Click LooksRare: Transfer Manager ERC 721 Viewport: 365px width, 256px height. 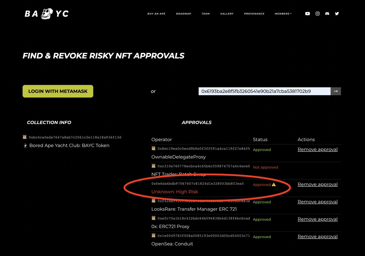pos(194,209)
